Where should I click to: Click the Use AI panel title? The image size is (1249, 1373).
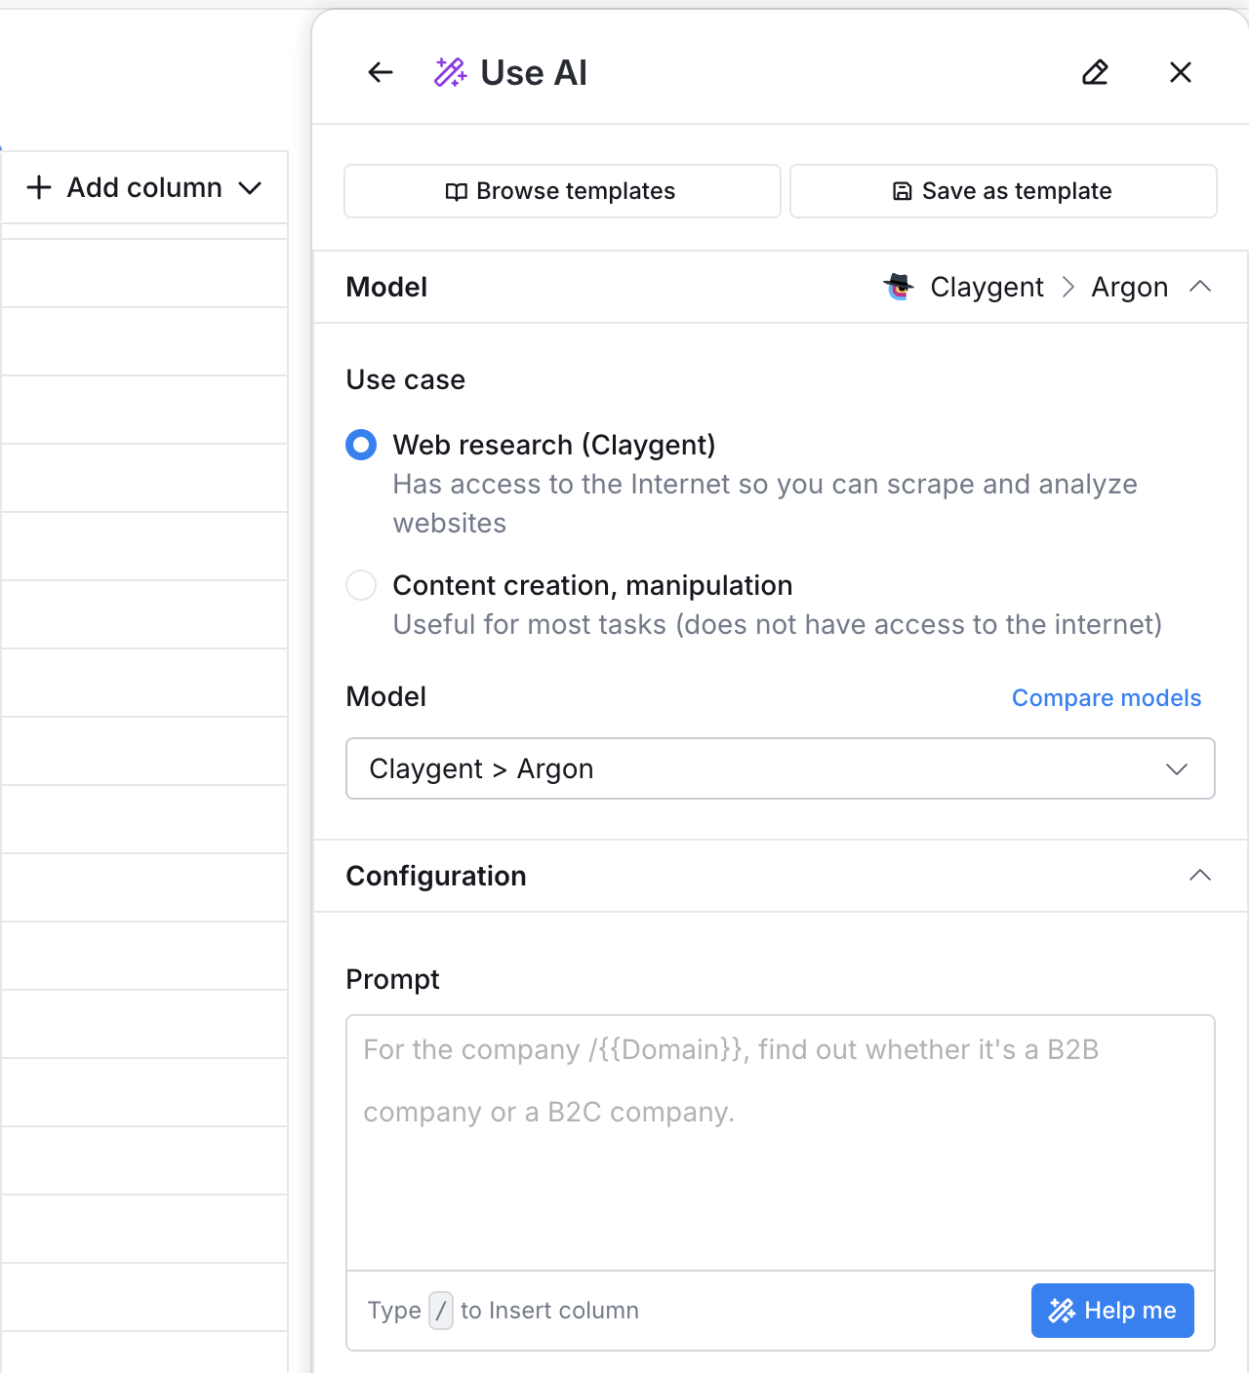pos(534,72)
